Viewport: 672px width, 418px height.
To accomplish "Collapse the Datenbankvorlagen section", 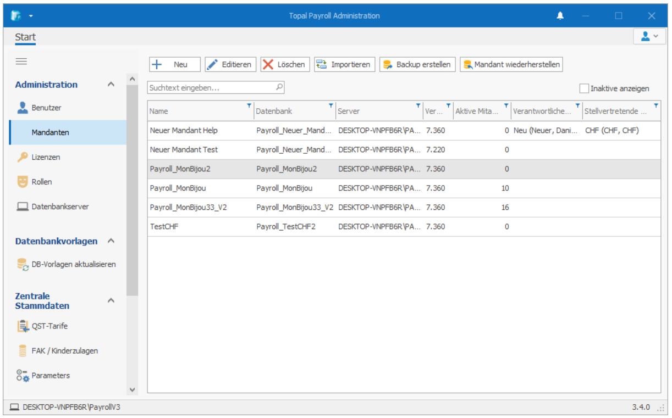I will [111, 241].
